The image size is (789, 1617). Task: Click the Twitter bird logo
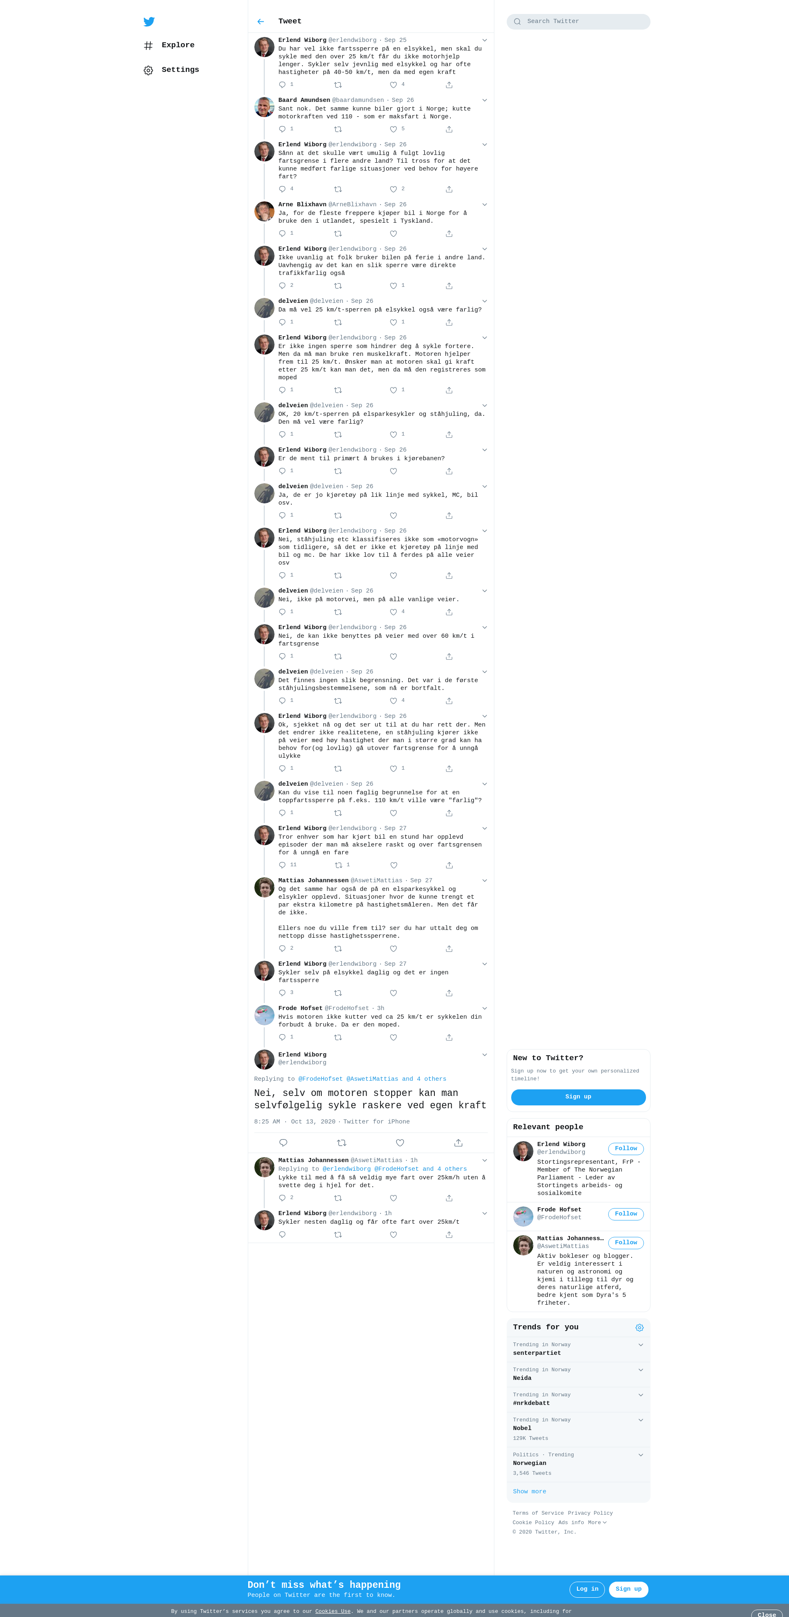click(x=149, y=21)
